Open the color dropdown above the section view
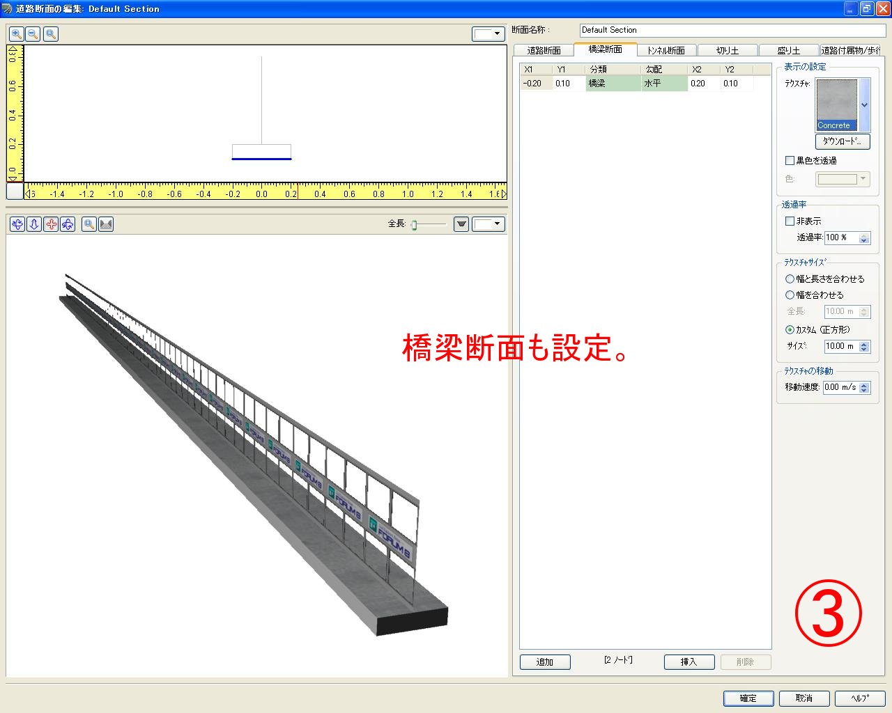 click(x=489, y=33)
